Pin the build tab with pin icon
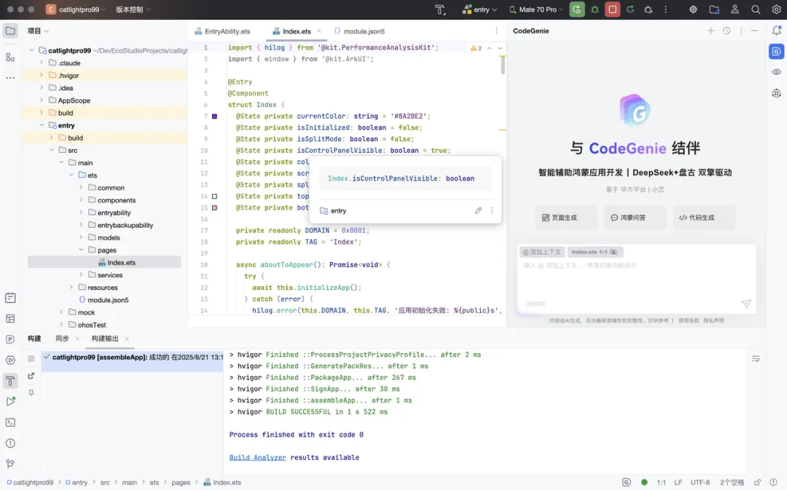This screenshot has height=490, width=787. point(31,393)
